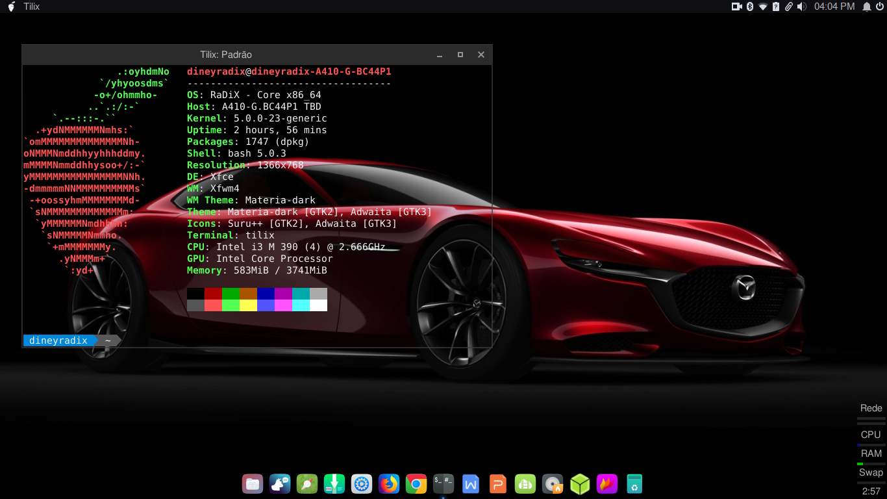Viewport: 887px width, 499px height.
Task: Open the power menu in top panel
Action: (x=880, y=6)
